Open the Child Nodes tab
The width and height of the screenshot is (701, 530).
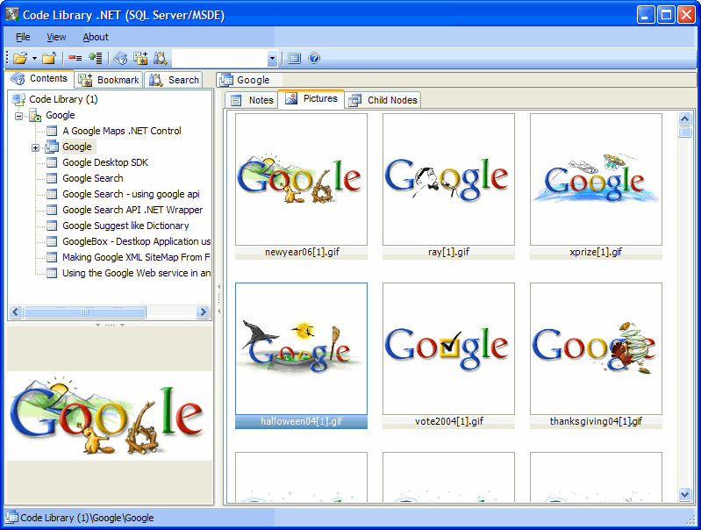point(383,100)
